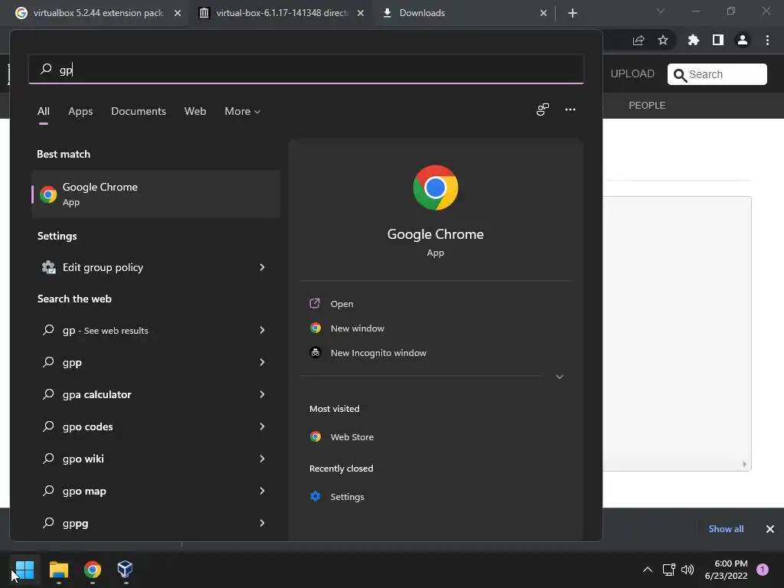784x588 pixels.
Task: Open the Chrome three-dot menu
Action: point(767,40)
